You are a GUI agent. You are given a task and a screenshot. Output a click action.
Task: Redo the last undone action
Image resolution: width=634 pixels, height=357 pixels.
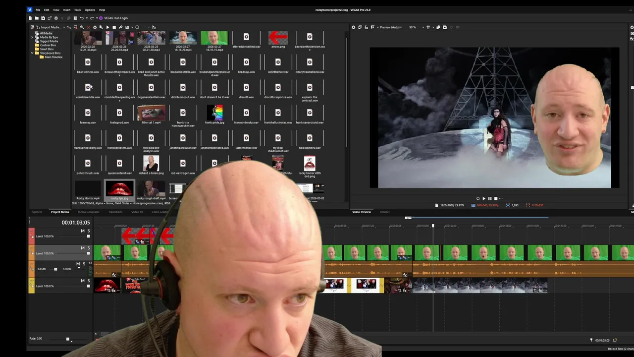pyautogui.click(x=92, y=18)
